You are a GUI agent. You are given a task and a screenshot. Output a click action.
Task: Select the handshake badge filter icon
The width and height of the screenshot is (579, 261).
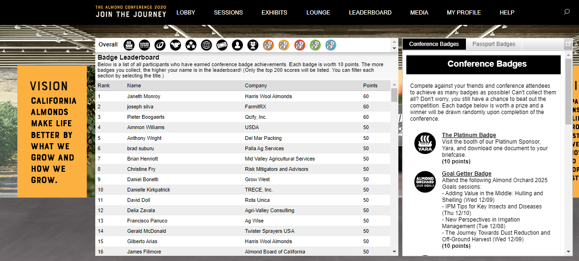[x=175, y=45]
